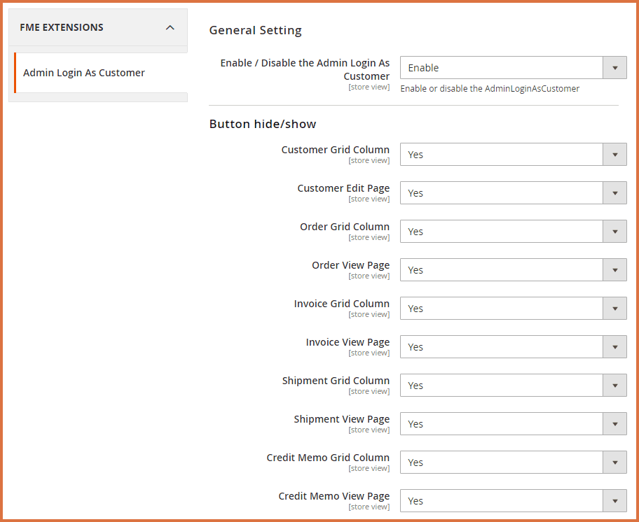This screenshot has width=639, height=522.
Task: Click arrow on Invoice Grid Column dropdown
Action: (614, 309)
